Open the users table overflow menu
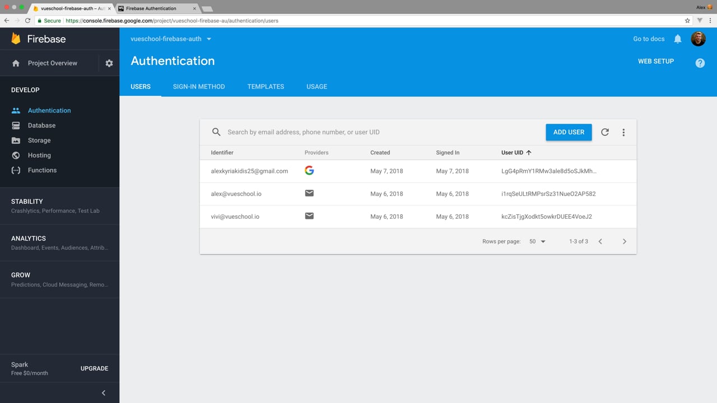Image resolution: width=717 pixels, height=403 pixels. (x=623, y=132)
